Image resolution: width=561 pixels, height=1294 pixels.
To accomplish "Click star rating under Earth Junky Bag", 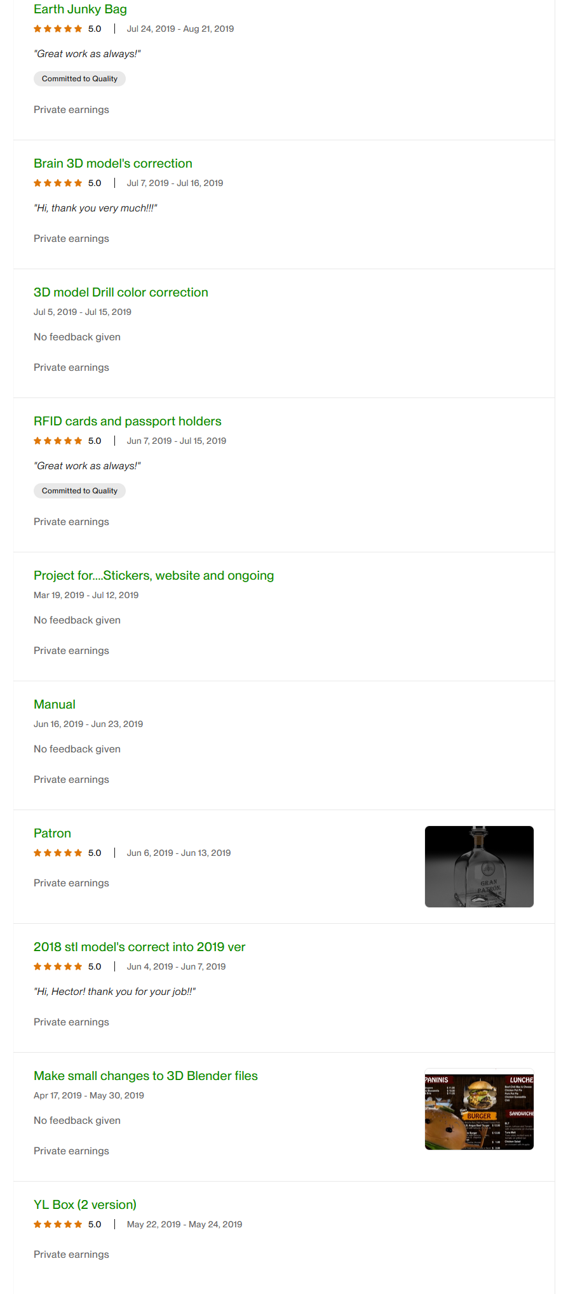I will (58, 29).
